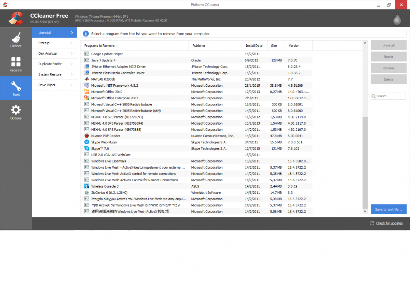
Task: Select the Tools wrench icon
Action: [x=16, y=86]
